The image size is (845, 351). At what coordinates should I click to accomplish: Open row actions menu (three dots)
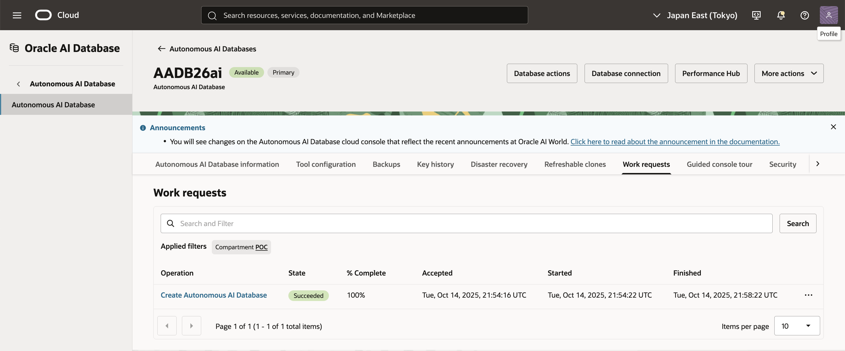[x=808, y=295]
